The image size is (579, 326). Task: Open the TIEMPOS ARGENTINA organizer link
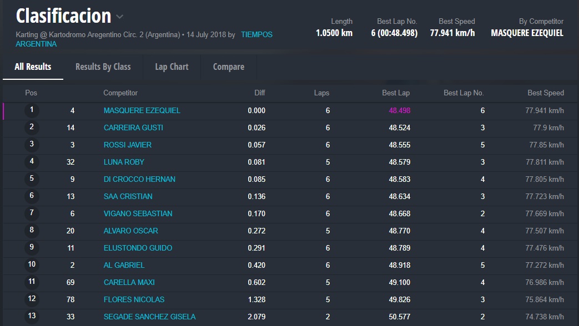coord(256,34)
